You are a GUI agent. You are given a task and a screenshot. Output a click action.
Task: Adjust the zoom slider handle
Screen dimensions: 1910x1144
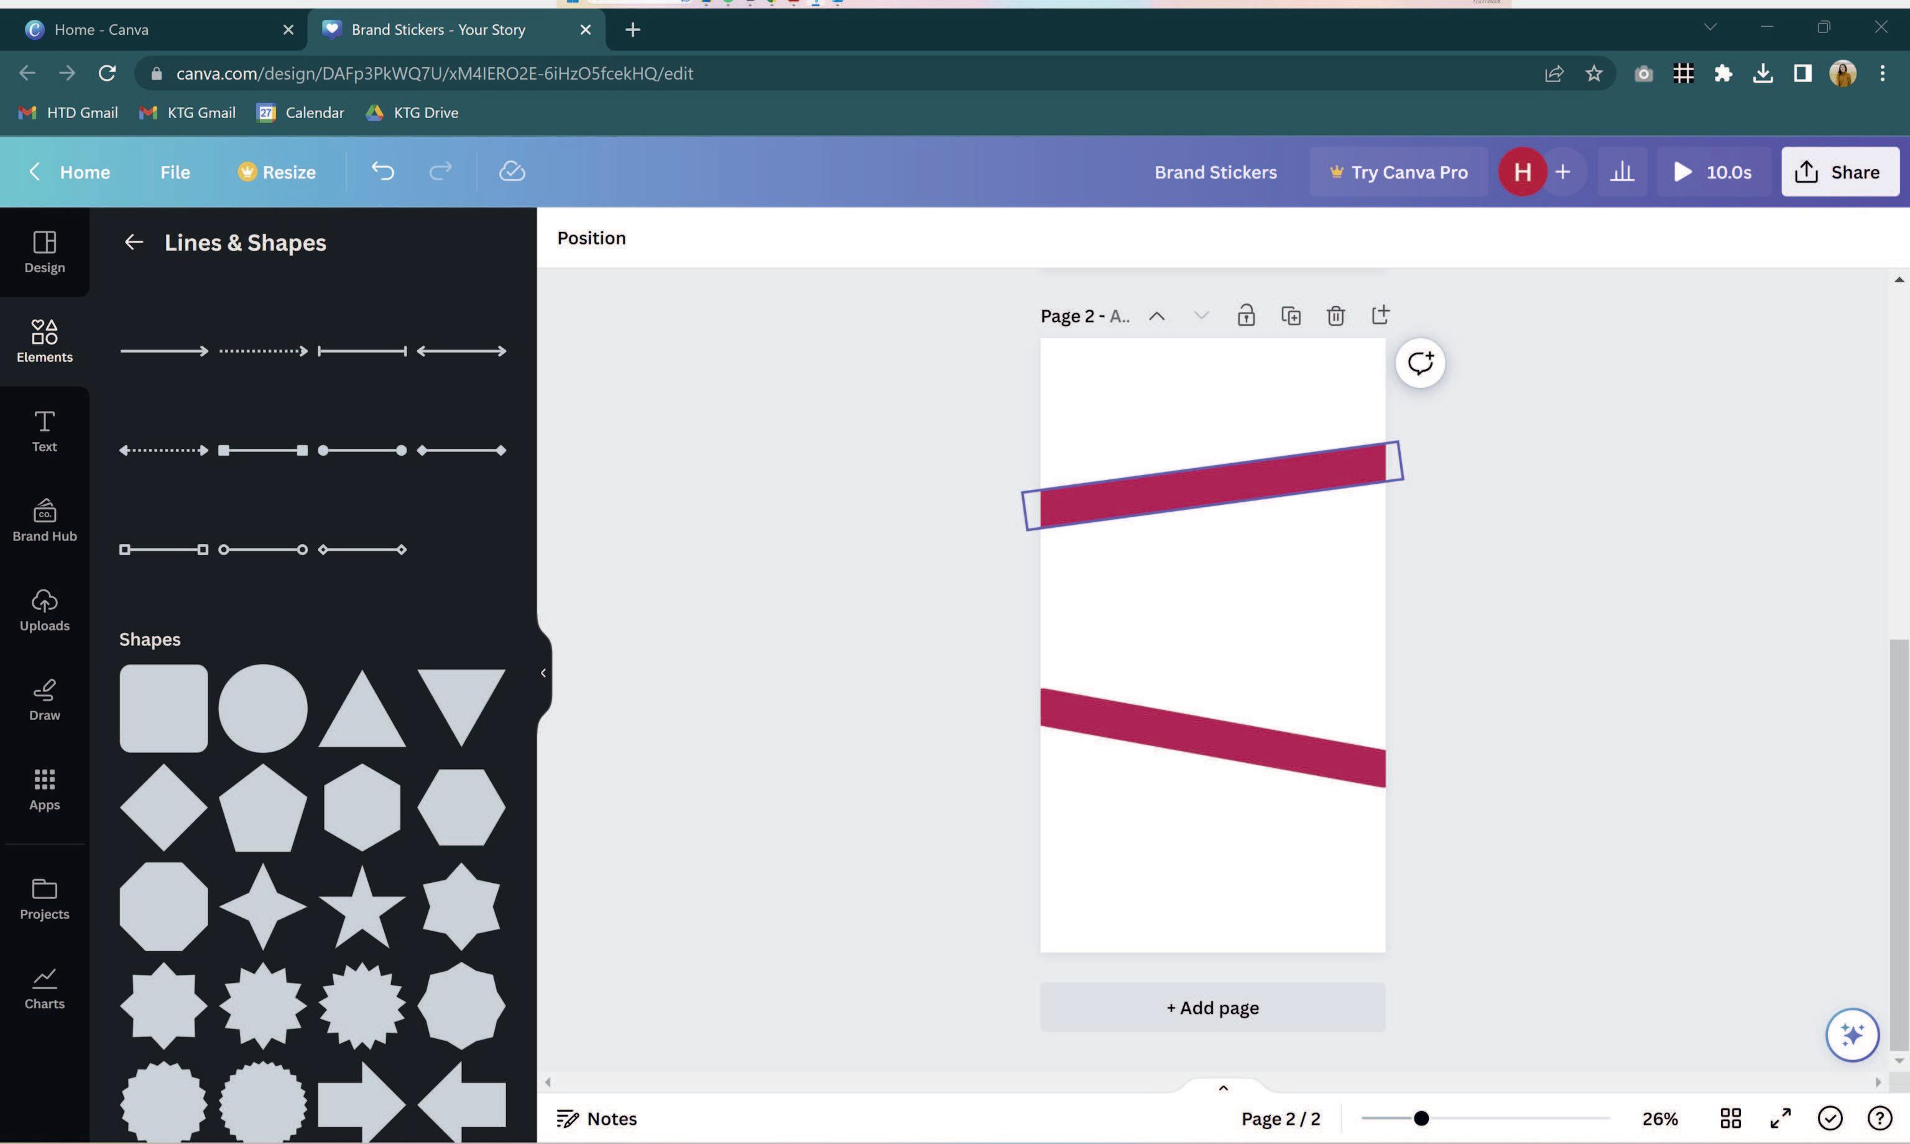(1421, 1119)
